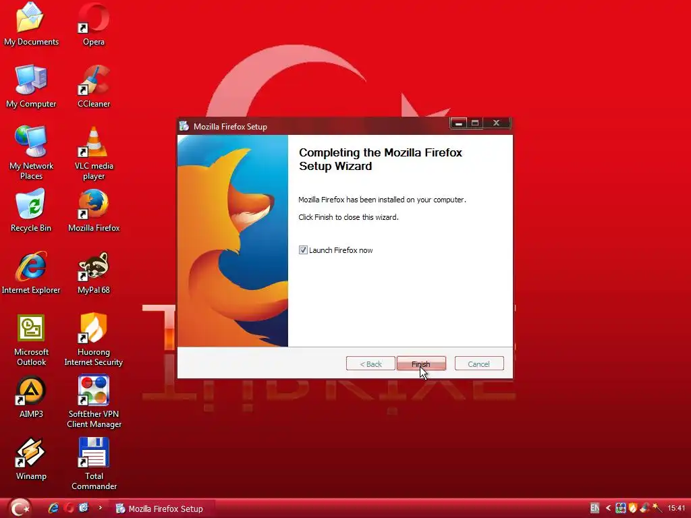Viewport: 691px width, 518px height.
Task: Select the Microsoft Outlook desktop icon
Action: click(x=31, y=340)
